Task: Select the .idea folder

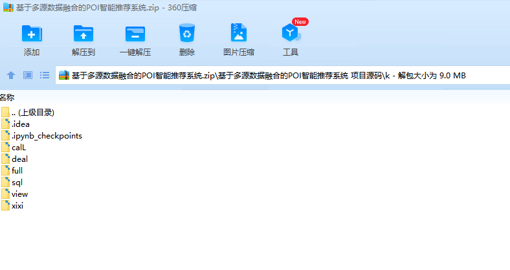Action: click(21, 124)
